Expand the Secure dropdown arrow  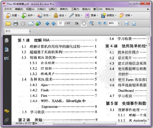(x=66, y=15)
